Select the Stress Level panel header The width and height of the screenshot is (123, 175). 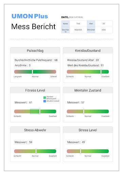[x=88, y=130]
